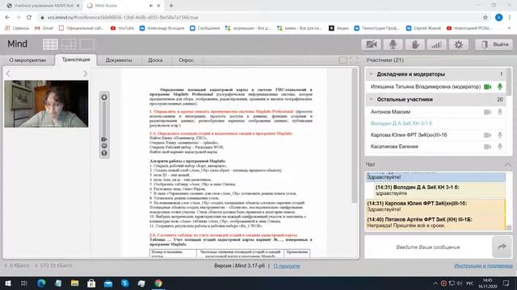Reload the page in browser
Screen dimensions: 517x290
[29, 18]
